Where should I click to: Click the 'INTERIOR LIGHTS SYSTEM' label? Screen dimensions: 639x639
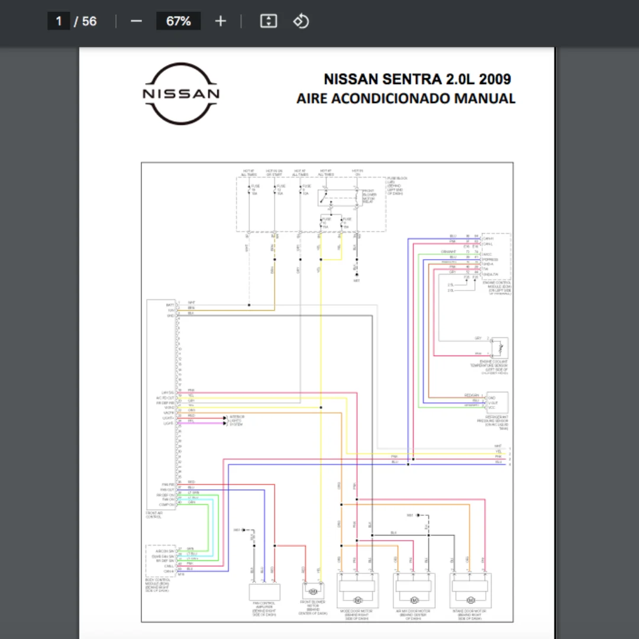236,421
